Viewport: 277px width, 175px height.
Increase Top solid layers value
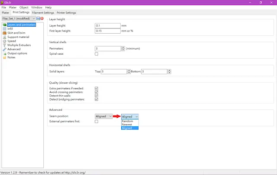(129, 70)
